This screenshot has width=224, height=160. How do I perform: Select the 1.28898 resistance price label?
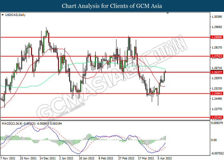coord(217,37)
